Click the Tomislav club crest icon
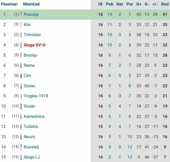Screen dimensions: 170x162 (21, 35)
